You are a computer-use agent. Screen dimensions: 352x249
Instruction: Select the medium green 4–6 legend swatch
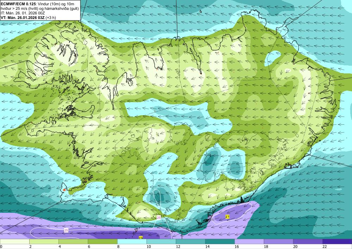(x=73, y=241)
